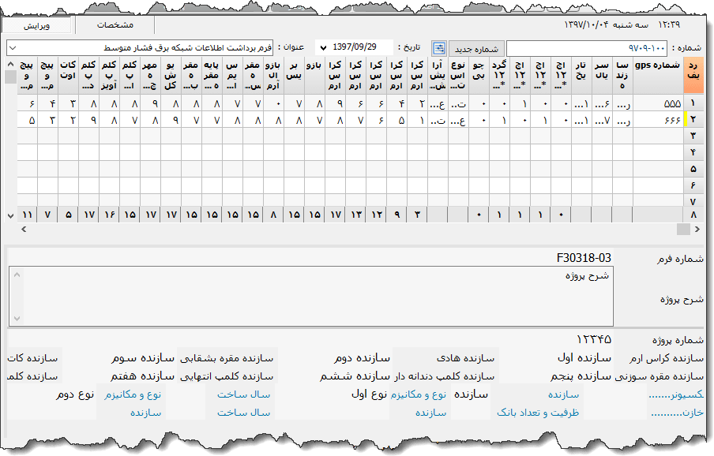The height and width of the screenshot is (456, 714).
Task: Expand the تاریخ date dropdown
Action: (x=322, y=48)
